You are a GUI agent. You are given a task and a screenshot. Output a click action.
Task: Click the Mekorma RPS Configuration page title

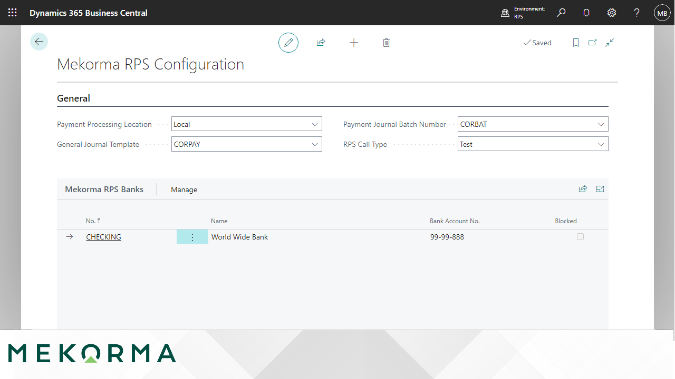tap(150, 64)
